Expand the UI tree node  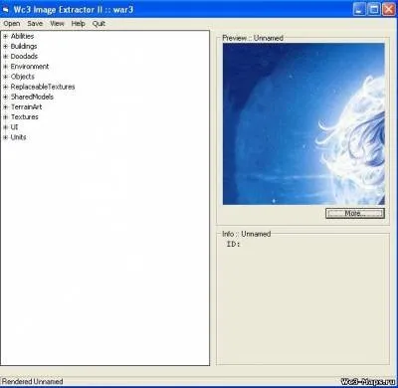coord(5,127)
